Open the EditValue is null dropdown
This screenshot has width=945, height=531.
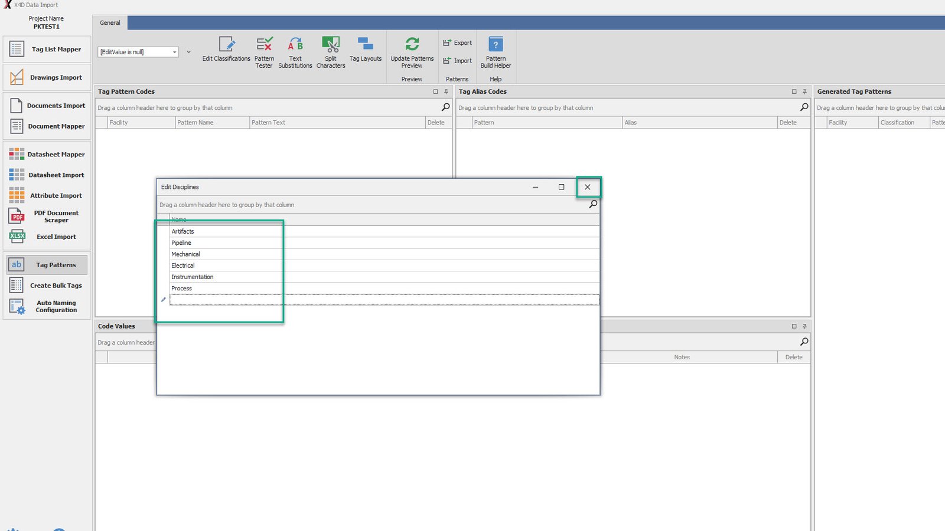[174, 53]
